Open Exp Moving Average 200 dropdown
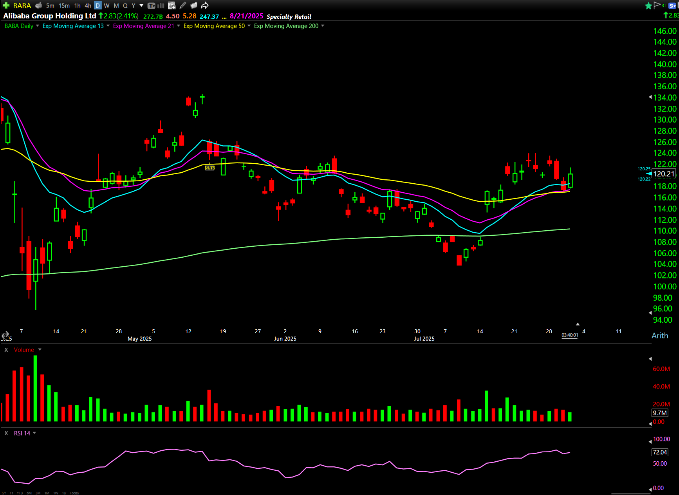 coord(323,26)
